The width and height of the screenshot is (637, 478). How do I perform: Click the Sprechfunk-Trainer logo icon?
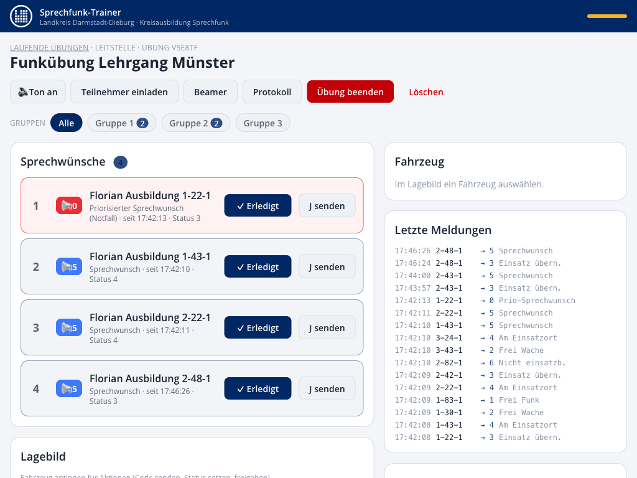[21, 16]
